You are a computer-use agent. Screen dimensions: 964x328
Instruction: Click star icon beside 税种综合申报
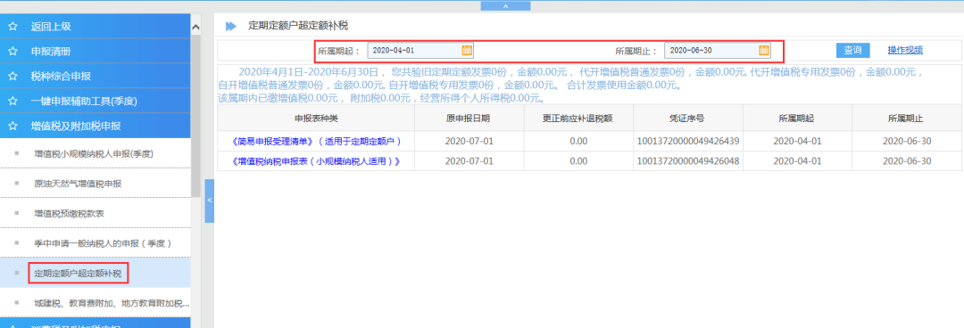point(12,77)
